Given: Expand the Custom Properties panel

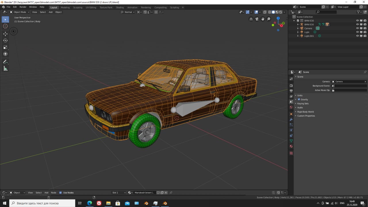Looking at the screenshot, I should [x=306, y=116].
